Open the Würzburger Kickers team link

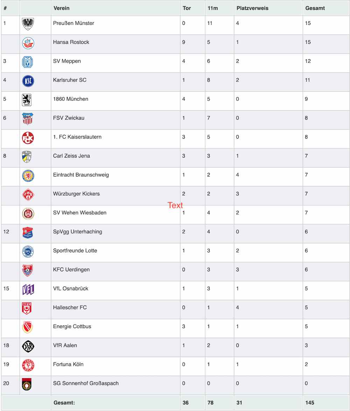(x=77, y=194)
